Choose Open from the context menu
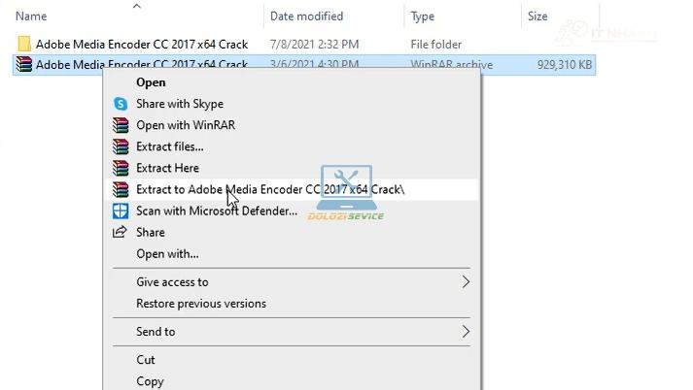 point(151,82)
